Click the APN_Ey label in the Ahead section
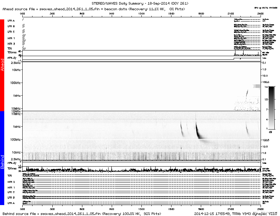 tap(12, 58)
